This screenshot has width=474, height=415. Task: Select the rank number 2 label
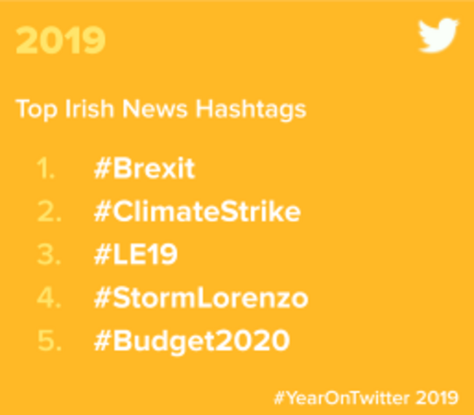tap(50, 212)
